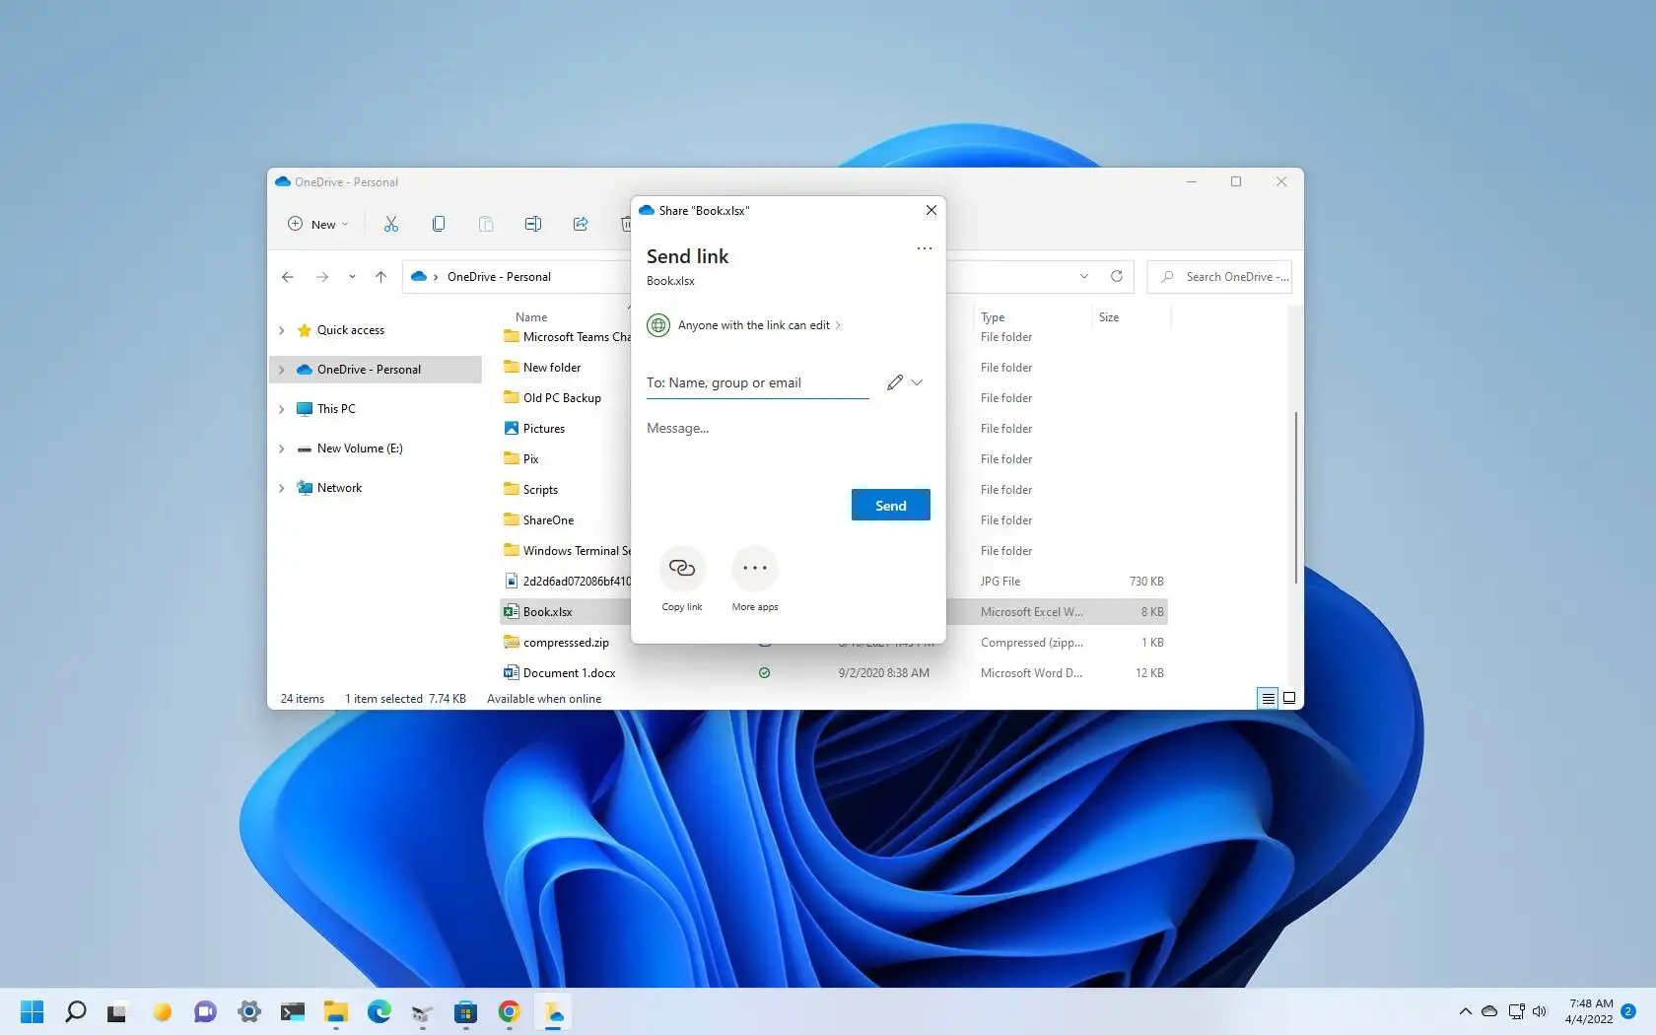Screen dimensions: 1656x1035
Task: Open the Share icon in the Explorer toolbar
Action: pyautogui.click(x=581, y=224)
